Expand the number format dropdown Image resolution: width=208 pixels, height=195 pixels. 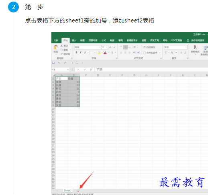click(186, 47)
